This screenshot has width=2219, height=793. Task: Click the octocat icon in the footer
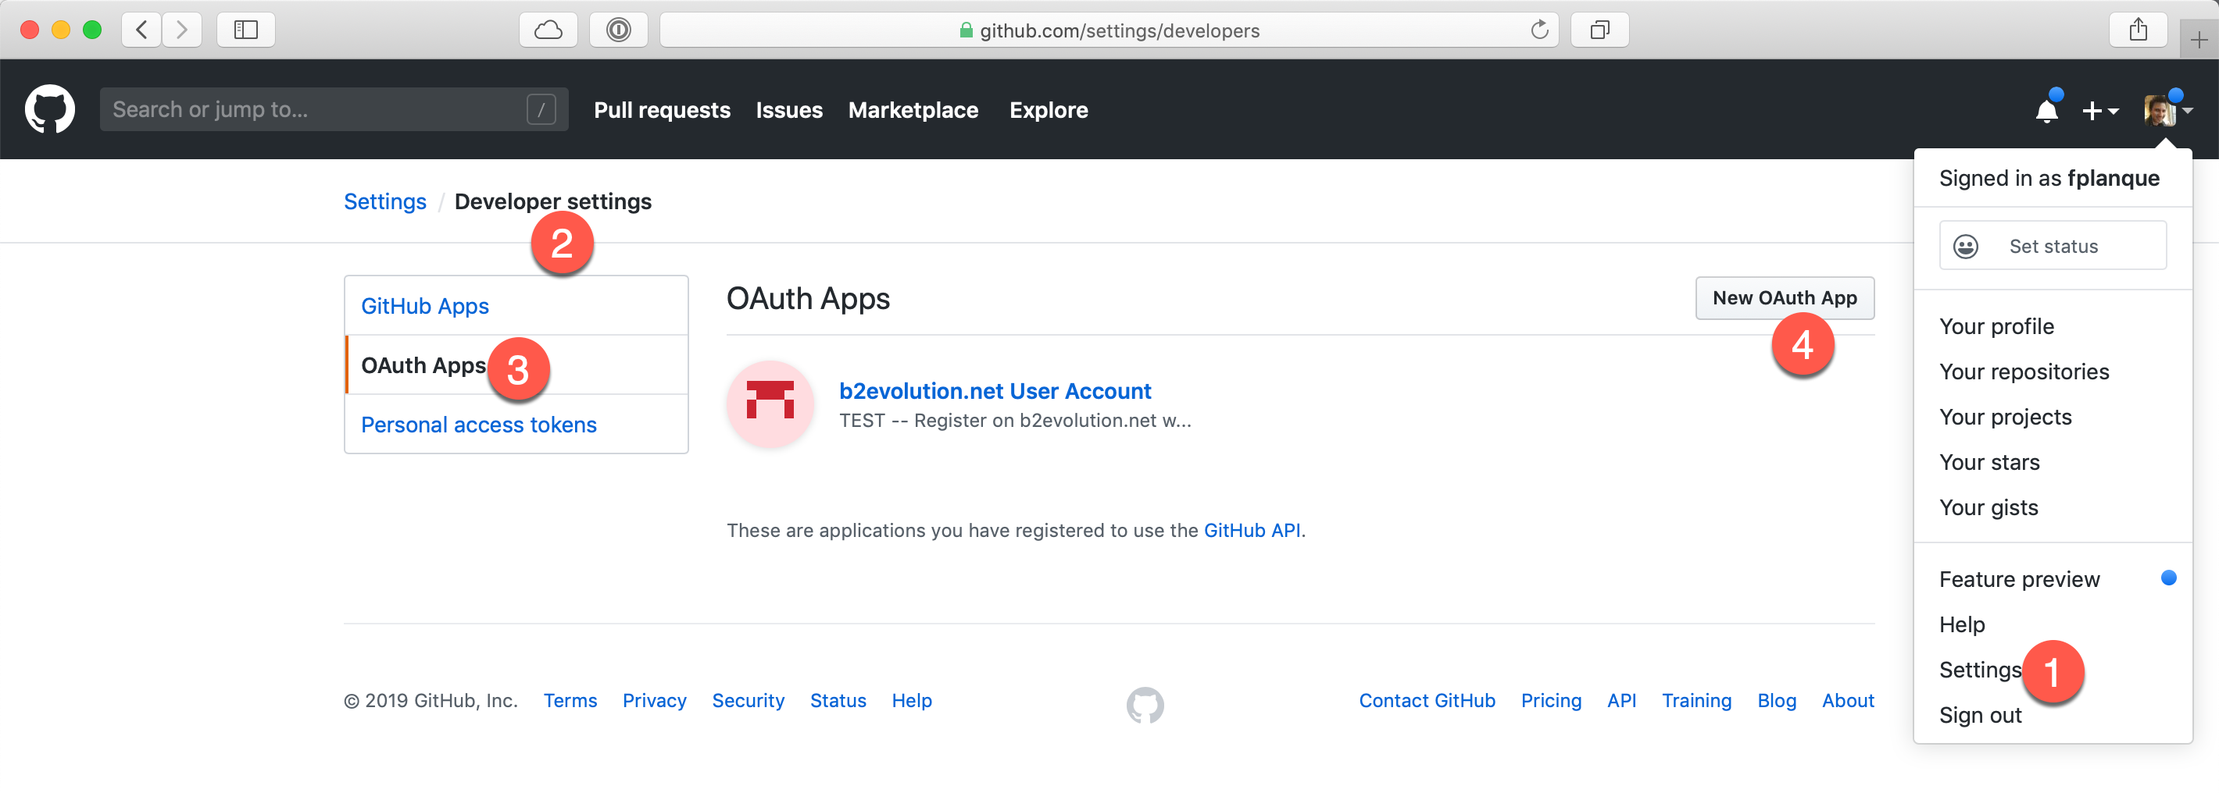[x=1144, y=704]
